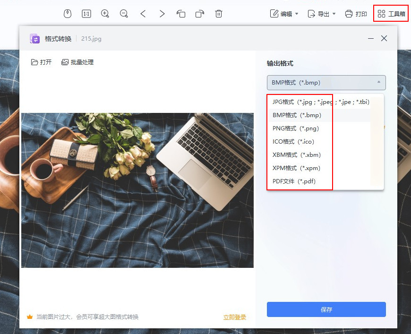
Task: Open the 工具箱 toolbox
Action: coord(391,14)
